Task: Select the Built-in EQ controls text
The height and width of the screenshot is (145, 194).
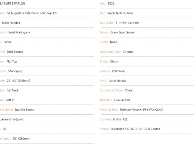Action: [120, 120]
